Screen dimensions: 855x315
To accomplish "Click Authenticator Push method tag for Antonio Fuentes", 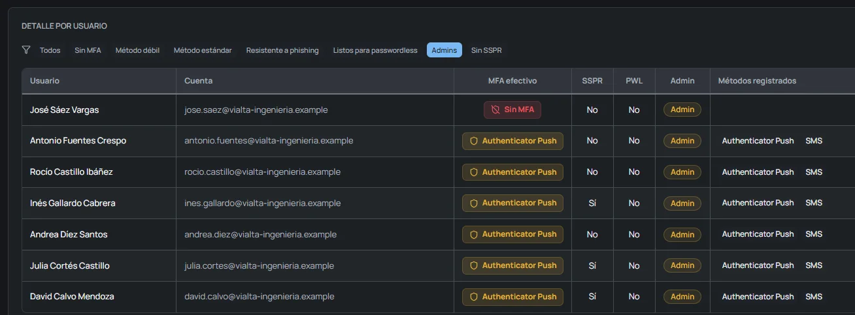I will [x=758, y=141].
